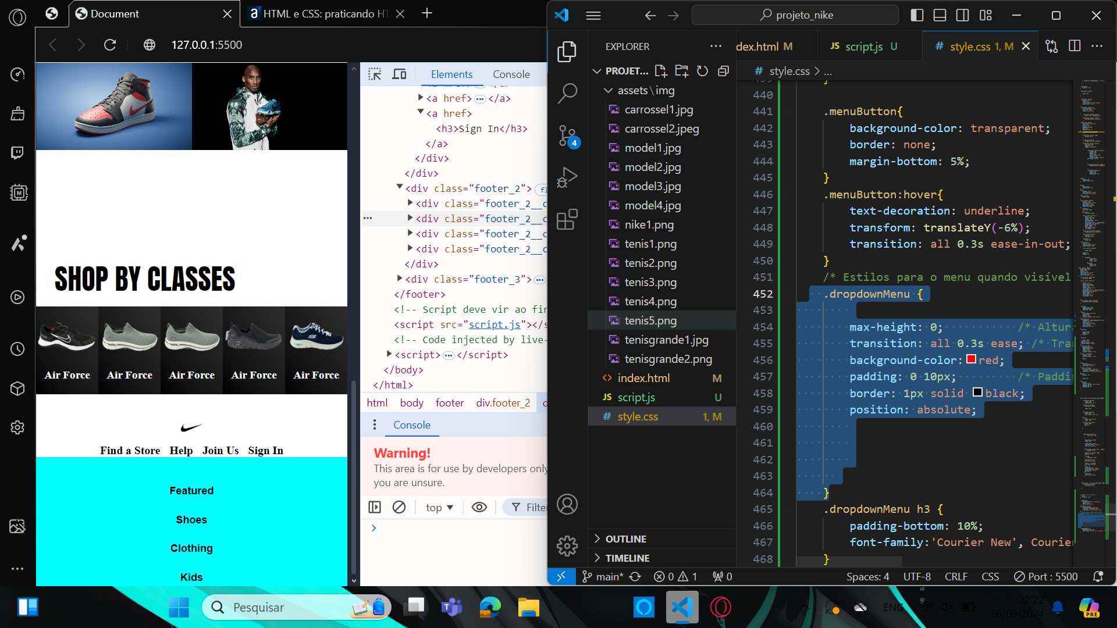Screen dimensions: 1117x628
Task: Click Featured in the cyan footer menu
Action: 191,491
